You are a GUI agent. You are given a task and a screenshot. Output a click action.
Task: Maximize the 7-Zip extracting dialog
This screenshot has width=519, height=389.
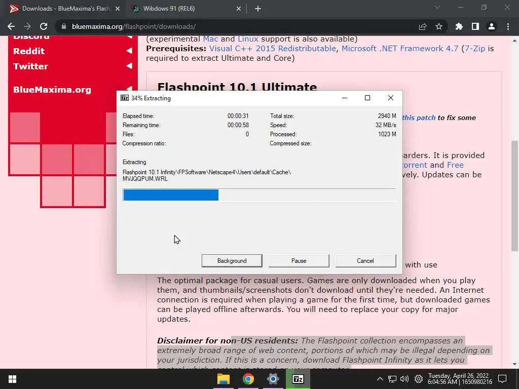(367, 98)
